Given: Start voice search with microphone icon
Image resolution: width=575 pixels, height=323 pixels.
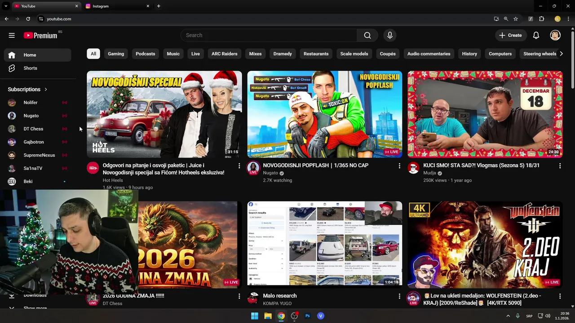Looking at the screenshot, I should coord(389,35).
